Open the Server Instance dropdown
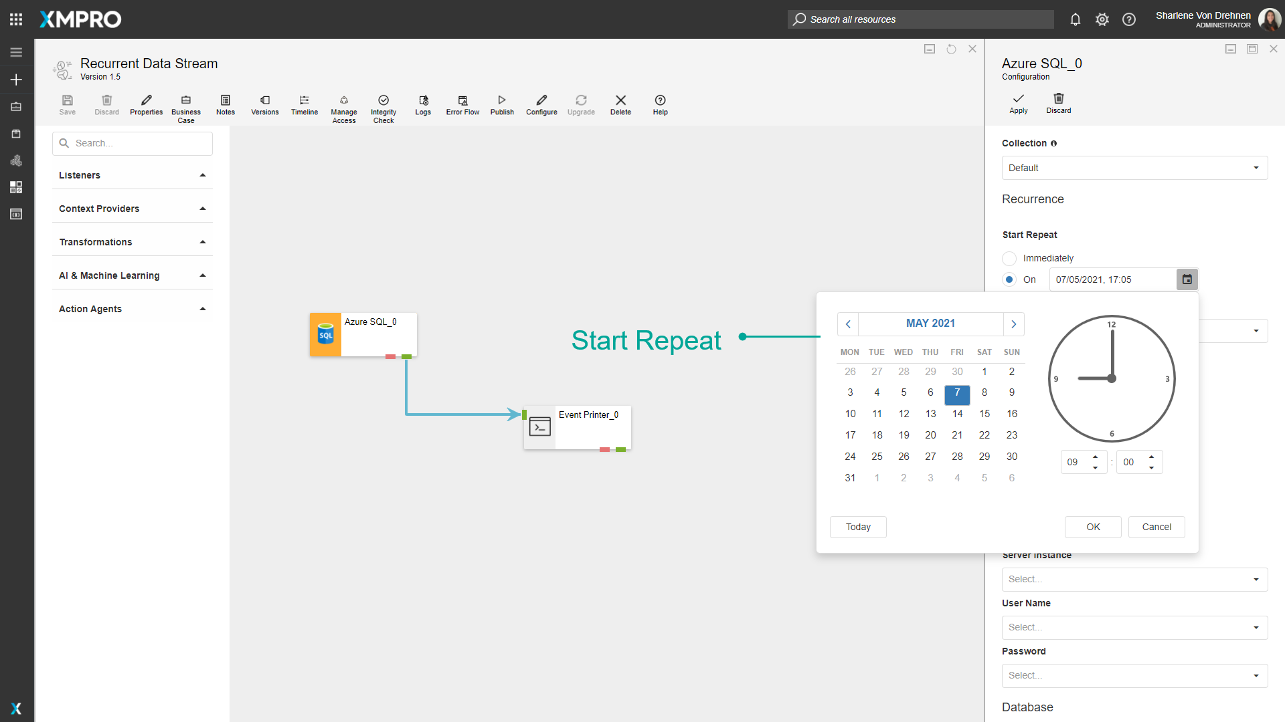 coord(1134,579)
